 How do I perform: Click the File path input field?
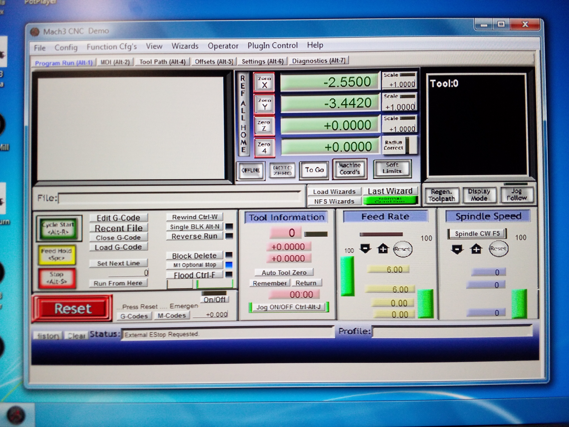click(179, 198)
